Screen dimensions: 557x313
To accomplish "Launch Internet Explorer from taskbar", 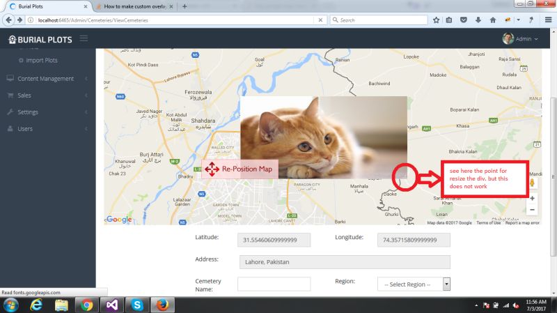I will pyautogui.click(x=36, y=305).
